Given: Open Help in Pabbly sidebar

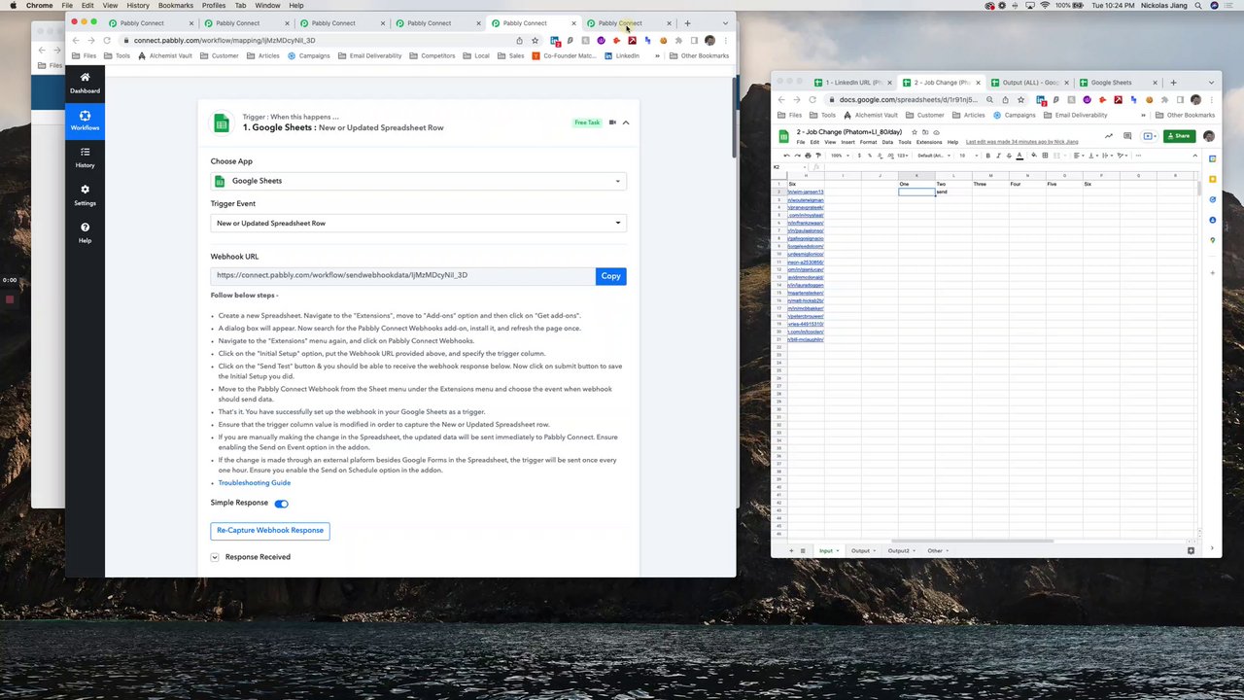Looking at the screenshot, I should (x=85, y=232).
